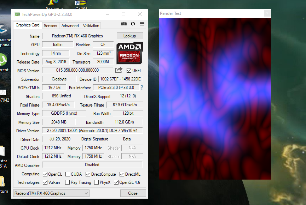
Task: Toggle the DirectCompute checkbox
Action: pos(88,174)
